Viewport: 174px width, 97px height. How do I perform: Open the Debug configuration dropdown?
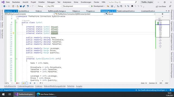coord(42,6)
